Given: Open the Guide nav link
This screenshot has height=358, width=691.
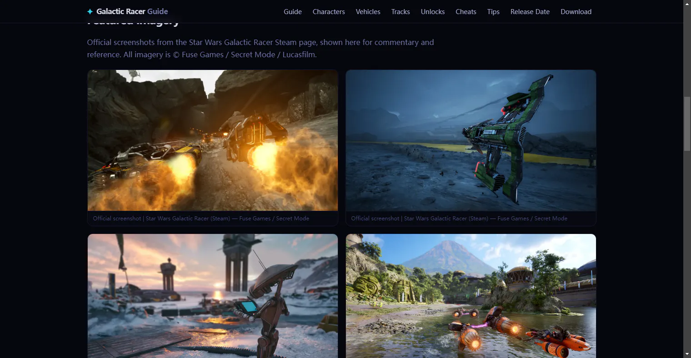Looking at the screenshot, I should 293,12.
